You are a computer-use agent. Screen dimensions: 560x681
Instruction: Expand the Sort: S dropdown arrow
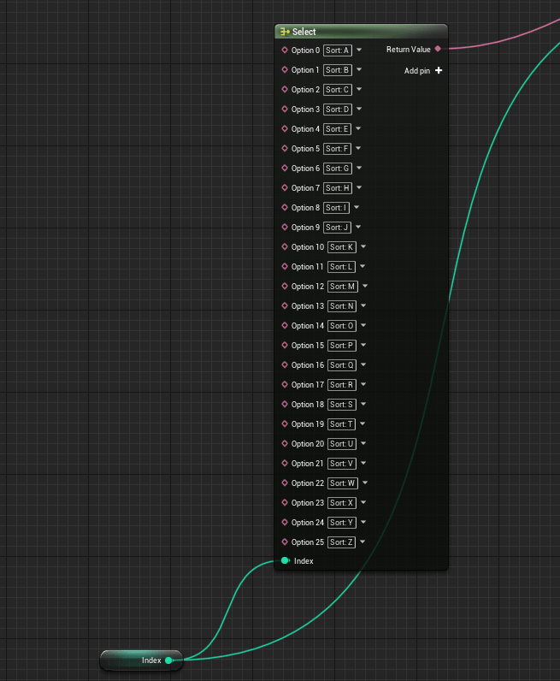tap(363, 405)
